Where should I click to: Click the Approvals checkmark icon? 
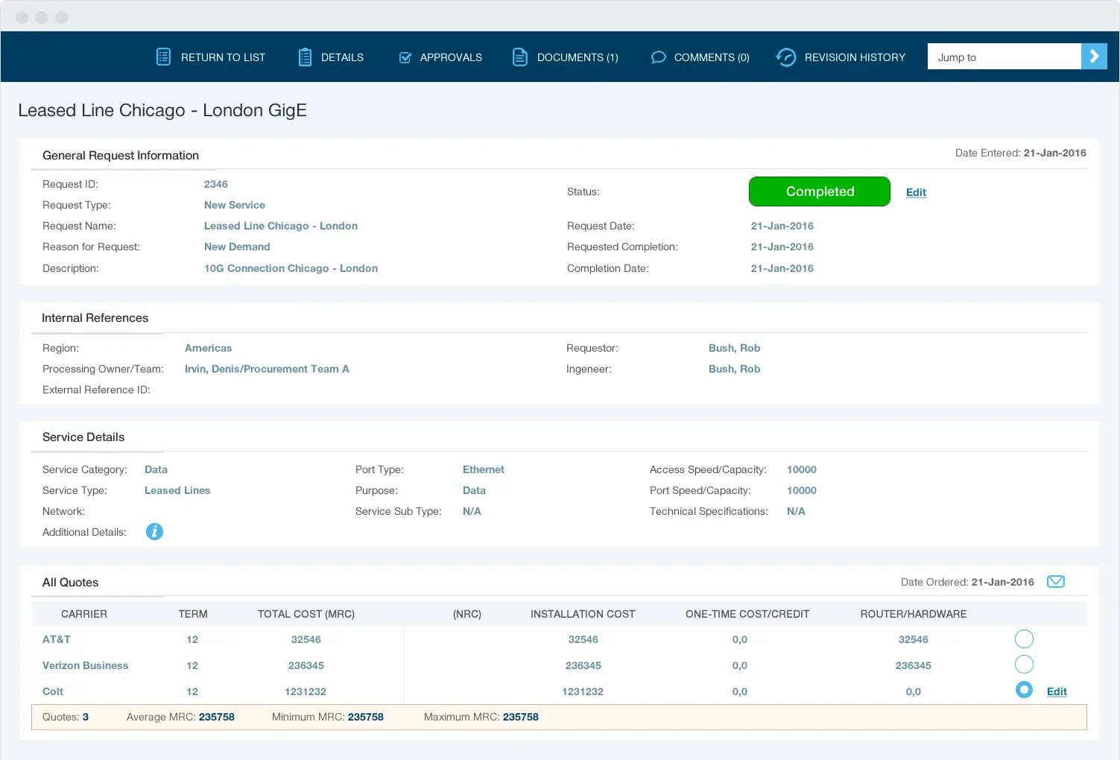(405, 57)
